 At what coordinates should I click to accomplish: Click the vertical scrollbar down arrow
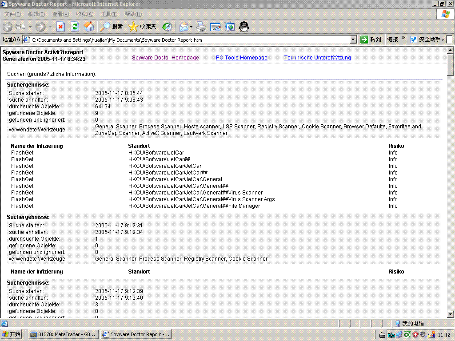coord(451,314)
